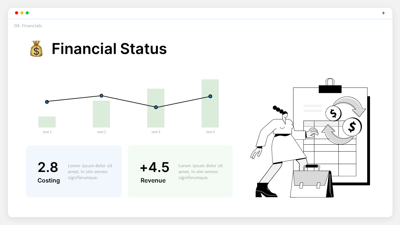Select the text 1 axis label
Image resolution: width=400 pixels, height=225 pixels.
click(x=47, y=132)
